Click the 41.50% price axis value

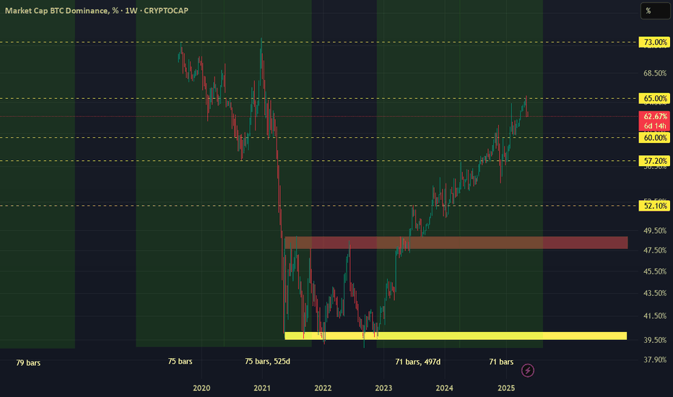[655, 316]
